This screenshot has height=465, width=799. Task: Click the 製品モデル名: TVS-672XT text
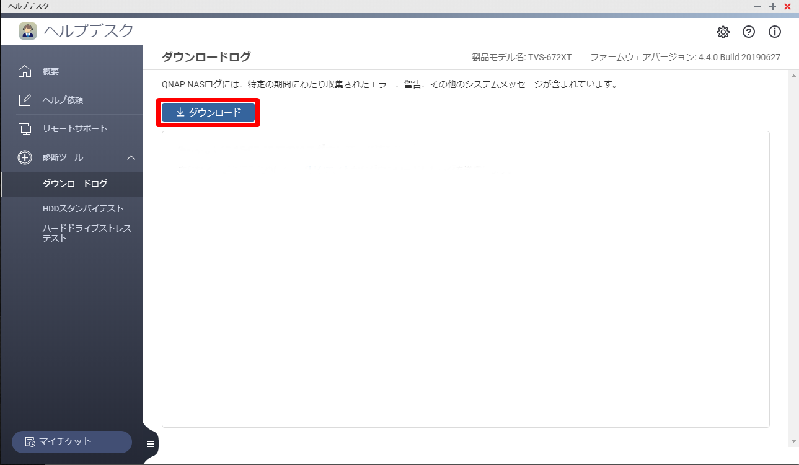[x=522, y=57]
